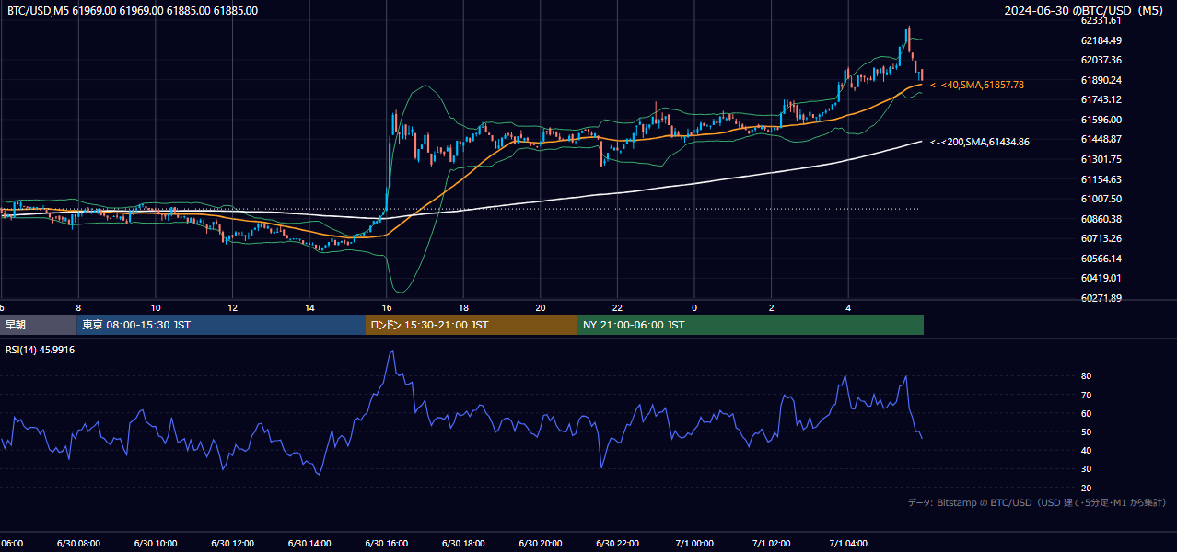Click the ロンドン 15:30-21:00 JST session bar

[472, 325]
